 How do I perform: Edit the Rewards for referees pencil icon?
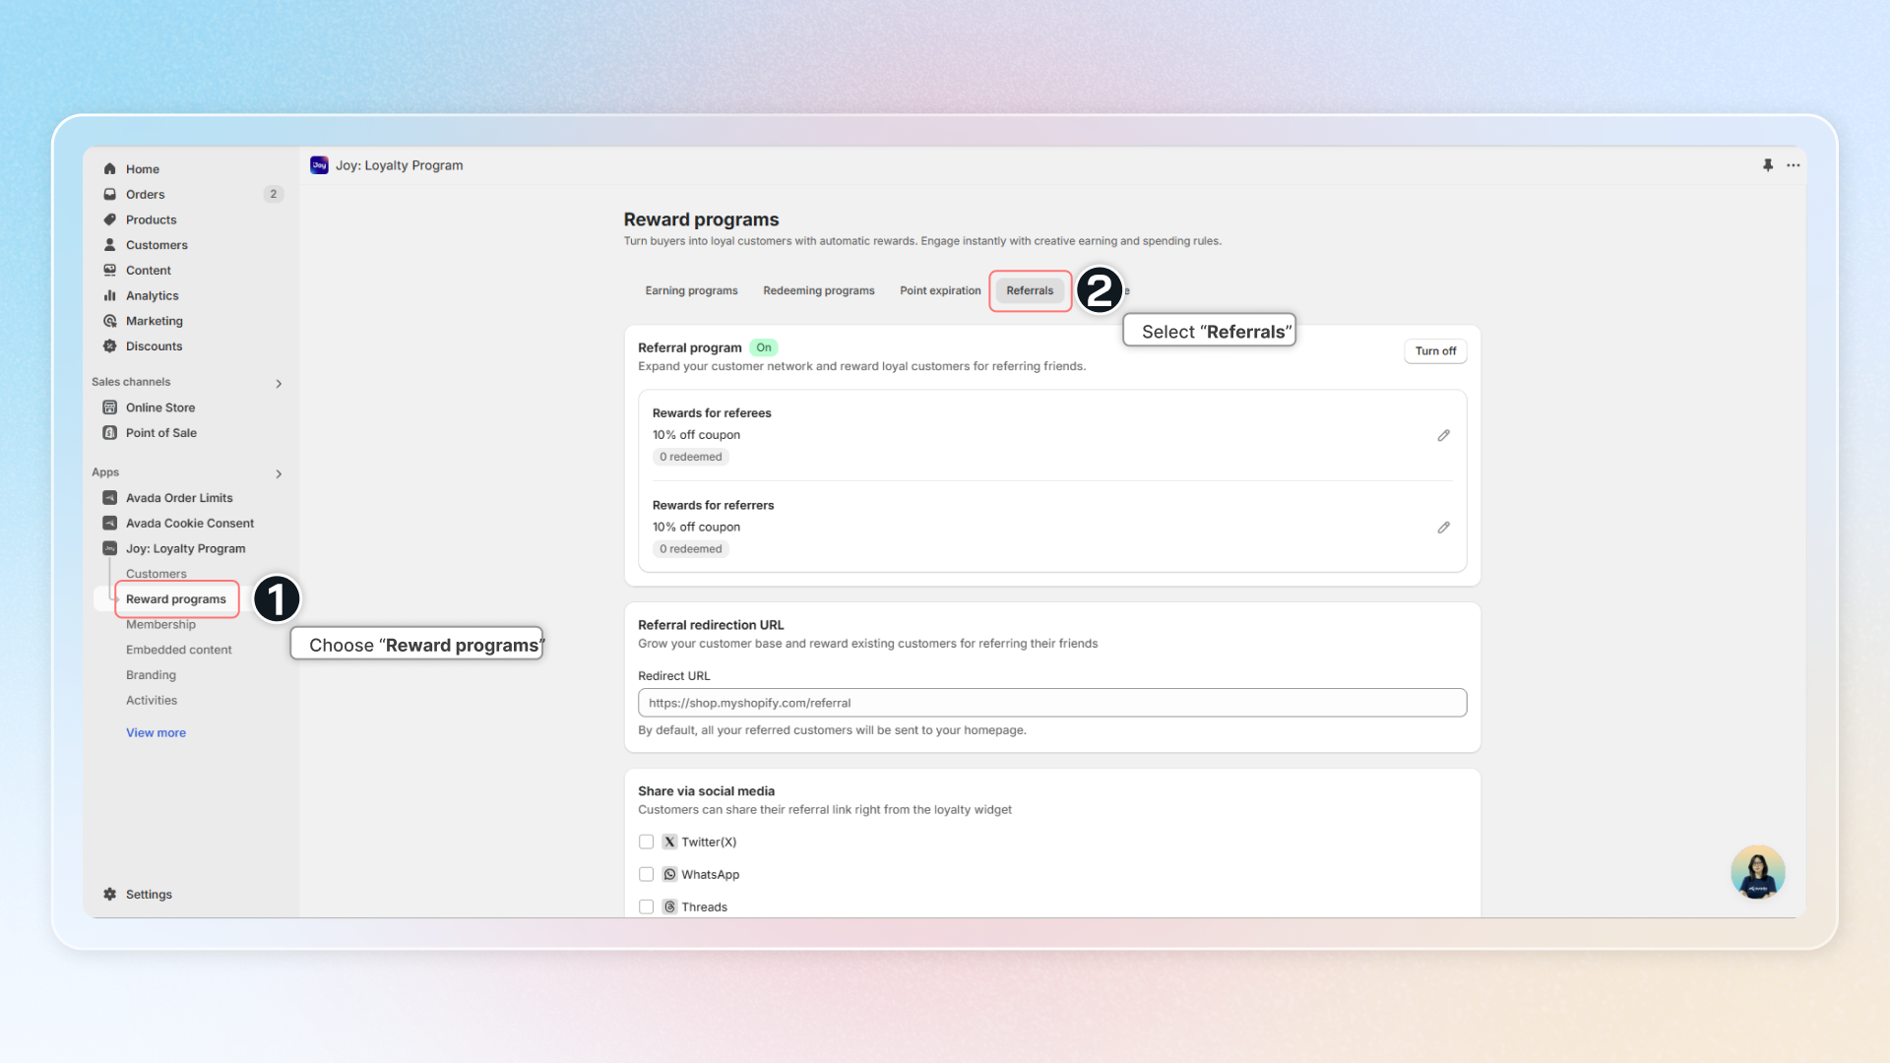[x=1443, y=435]
